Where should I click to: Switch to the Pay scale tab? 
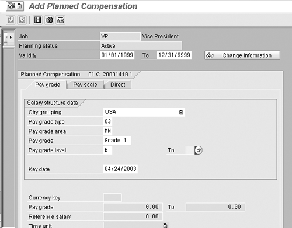pyautogui.click(x=85, y=85)
